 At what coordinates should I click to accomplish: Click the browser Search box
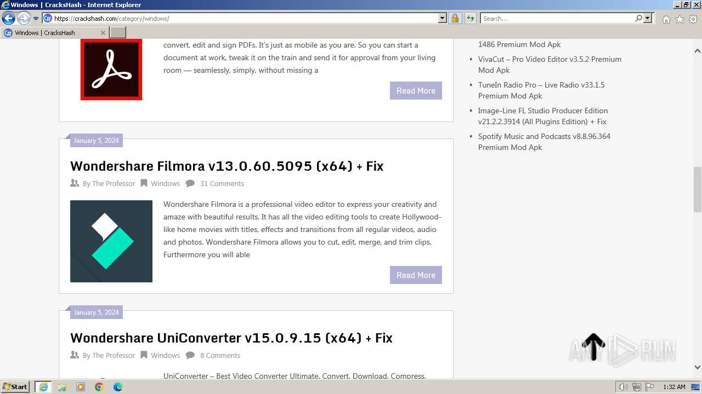(557, 18)
